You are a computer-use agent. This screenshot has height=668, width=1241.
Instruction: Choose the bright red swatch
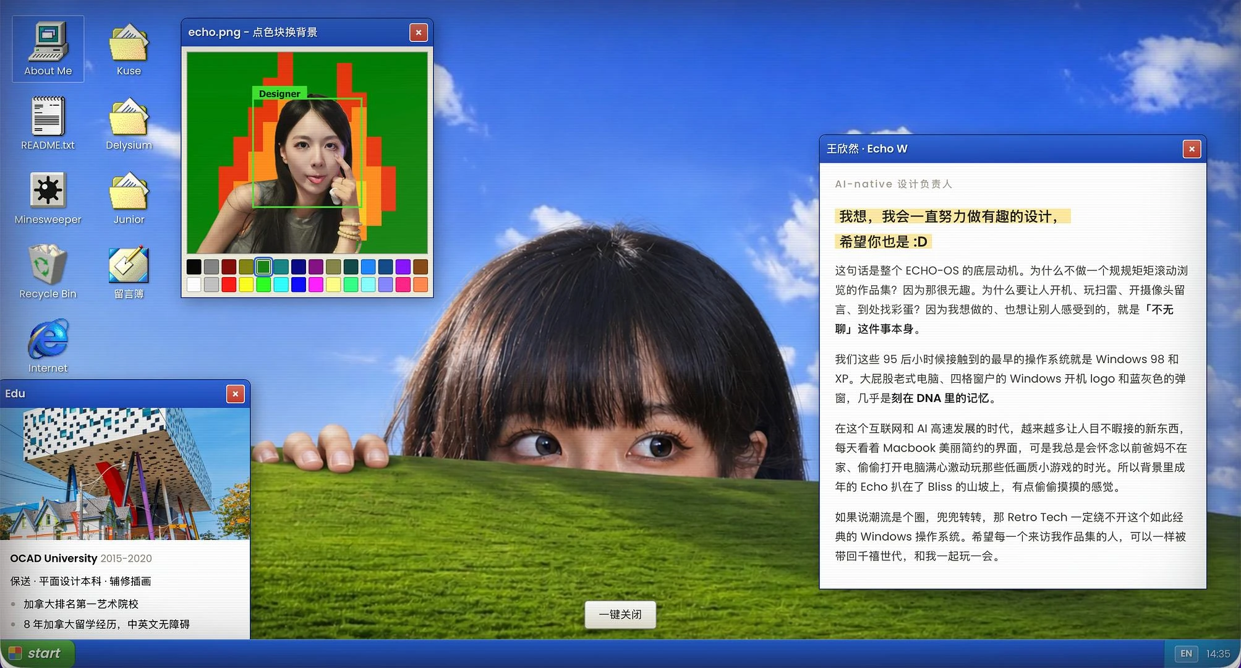pyautogui.click(x=229, y=285)
